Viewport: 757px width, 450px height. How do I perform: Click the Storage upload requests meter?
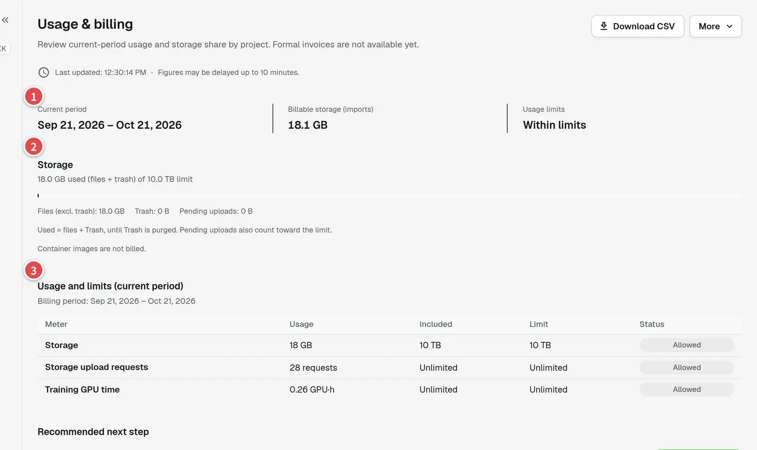point(97,367)
